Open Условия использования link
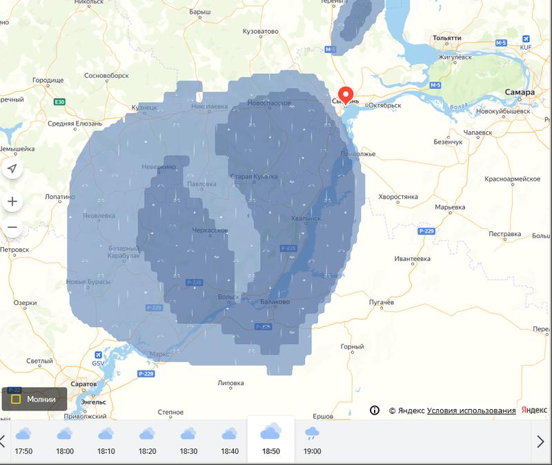This screenshot has height=465, width=552. point(471,410)
